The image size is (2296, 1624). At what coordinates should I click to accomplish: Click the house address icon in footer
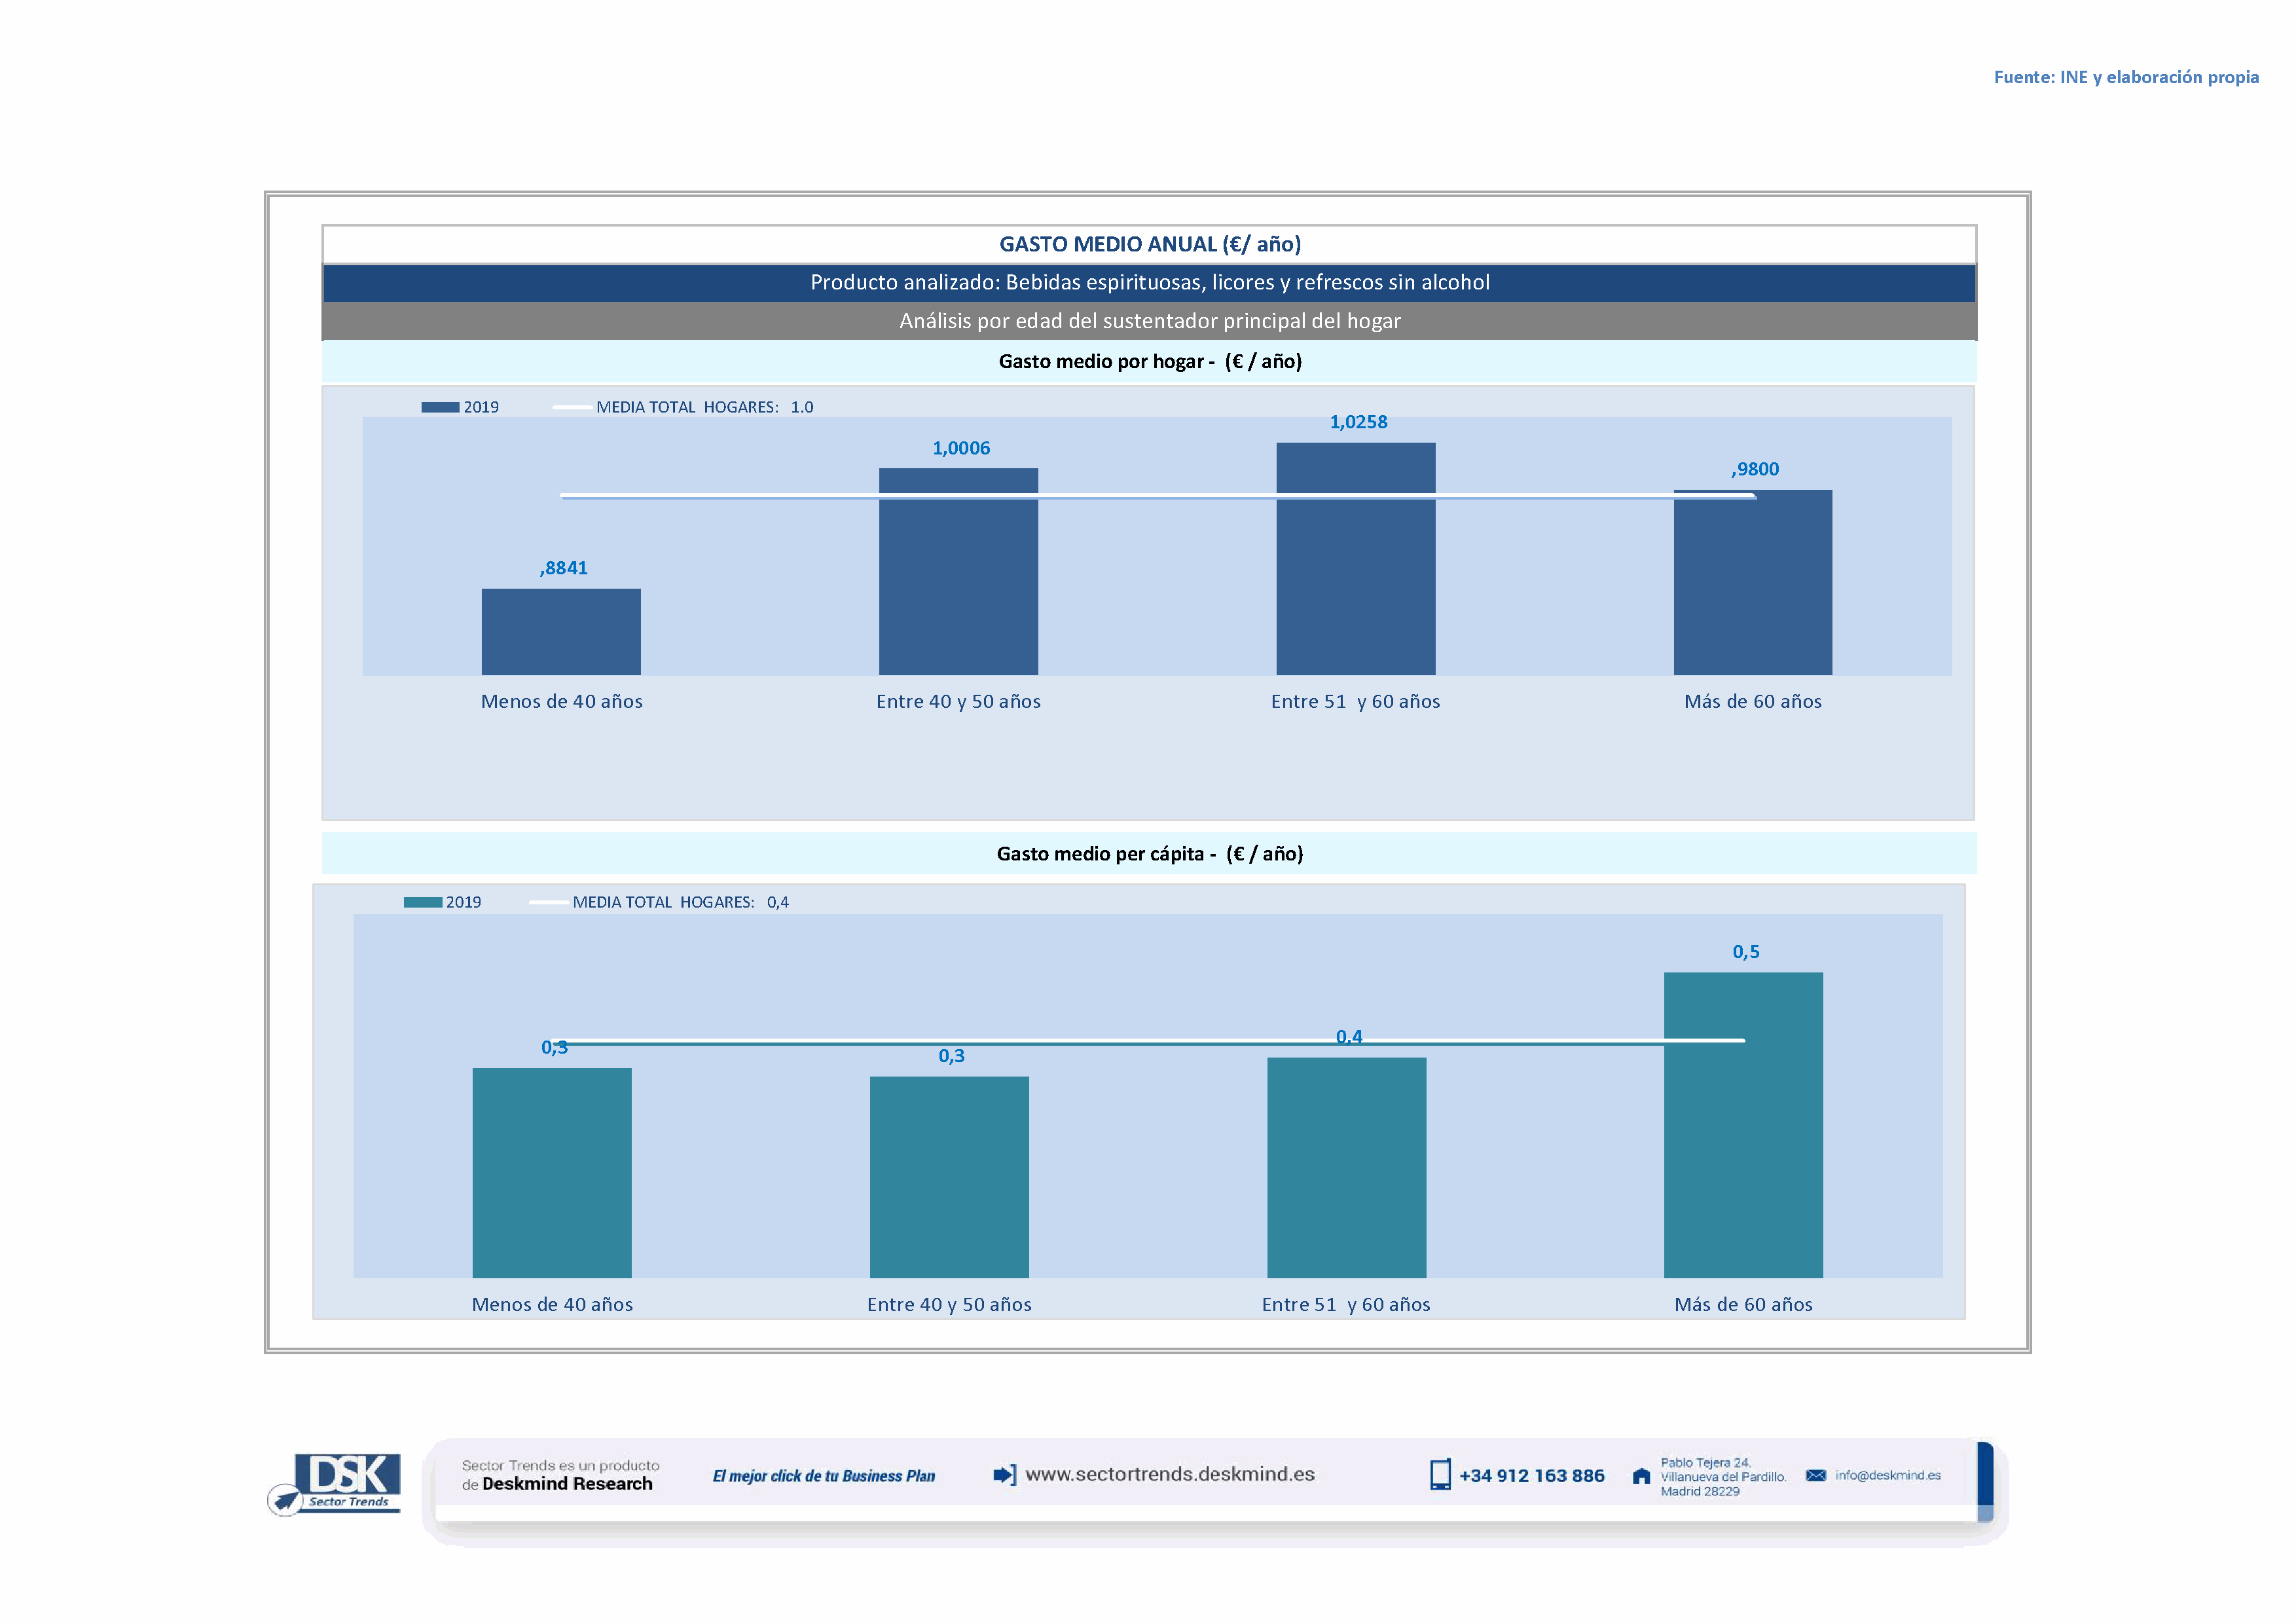pos(1641,1476)
